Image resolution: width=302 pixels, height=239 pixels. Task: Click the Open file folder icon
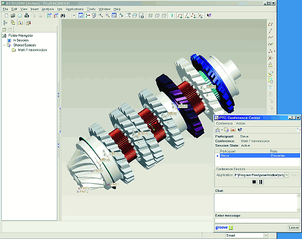tap(13, 16)
